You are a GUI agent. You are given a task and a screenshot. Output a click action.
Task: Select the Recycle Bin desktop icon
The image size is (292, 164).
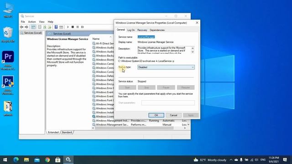pos(8,35)
